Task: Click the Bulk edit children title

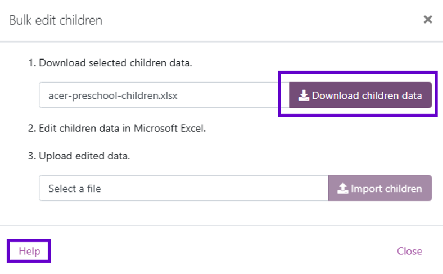Action: click(56, 20)
